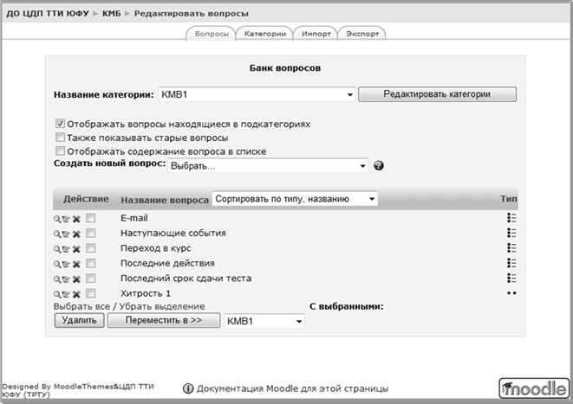Viewport: 573px width, 404px height.
Task: Click edit icon for Последний срок сдачи теста
Action: pyautogui.click(x=66, y=279)
